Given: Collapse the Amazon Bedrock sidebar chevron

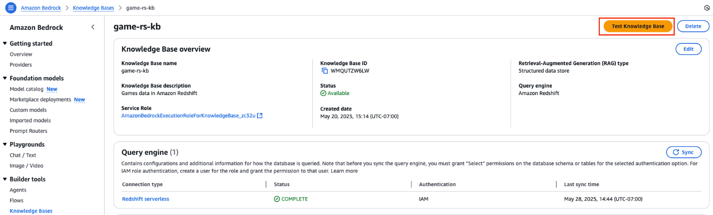Looking at the screenshot, I should [x=93, y=27].
